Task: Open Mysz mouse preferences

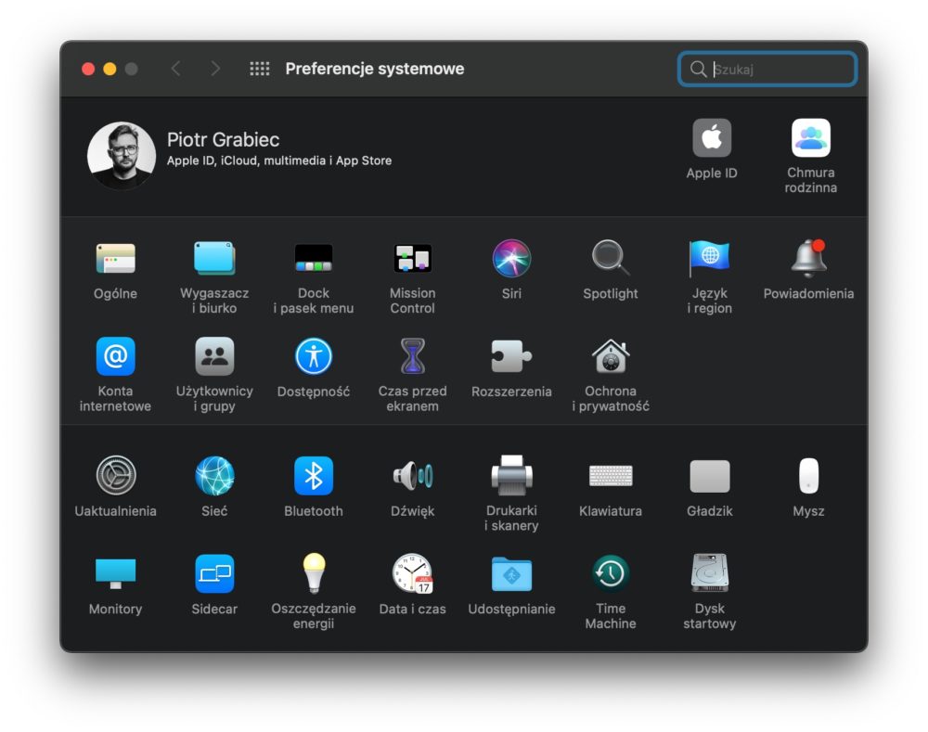Action: pos(808,475)
